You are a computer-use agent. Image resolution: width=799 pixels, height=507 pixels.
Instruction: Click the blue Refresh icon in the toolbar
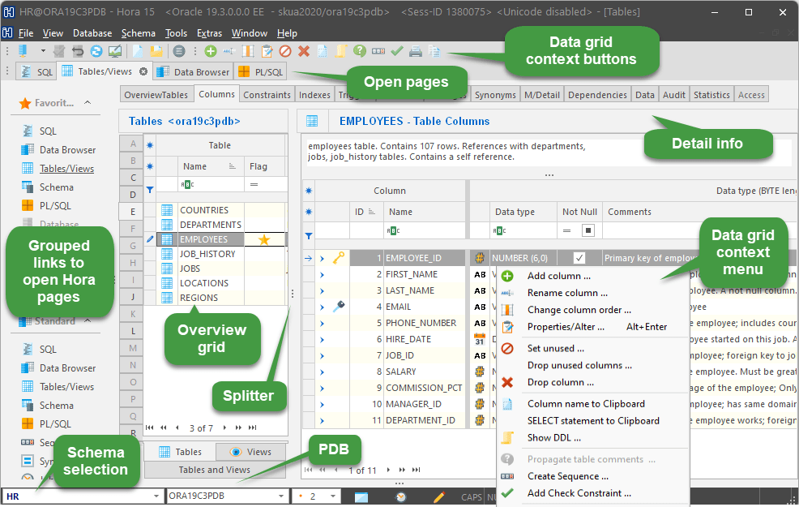click(x=95, y=50)
